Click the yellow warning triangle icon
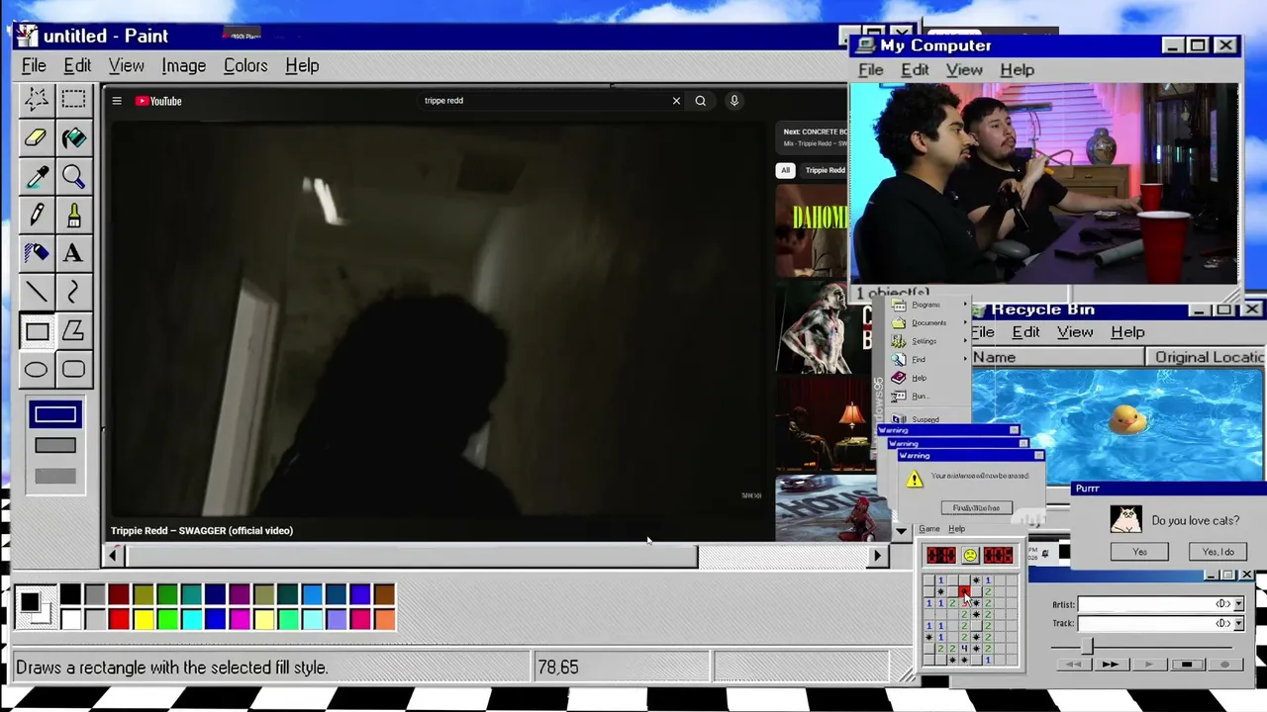This screenshot has height=712, width=1267. pyautogui.click(x=915, y=480)
